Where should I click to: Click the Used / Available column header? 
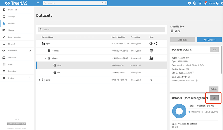coord(119,37)
